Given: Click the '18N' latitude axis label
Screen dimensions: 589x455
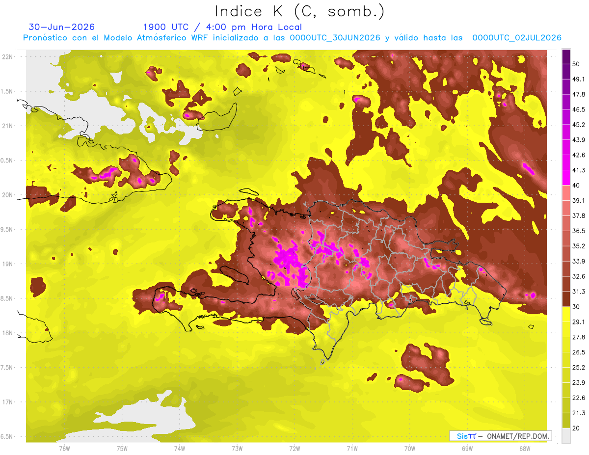Looking at the screenshot, I should click(x=7, y=333).
